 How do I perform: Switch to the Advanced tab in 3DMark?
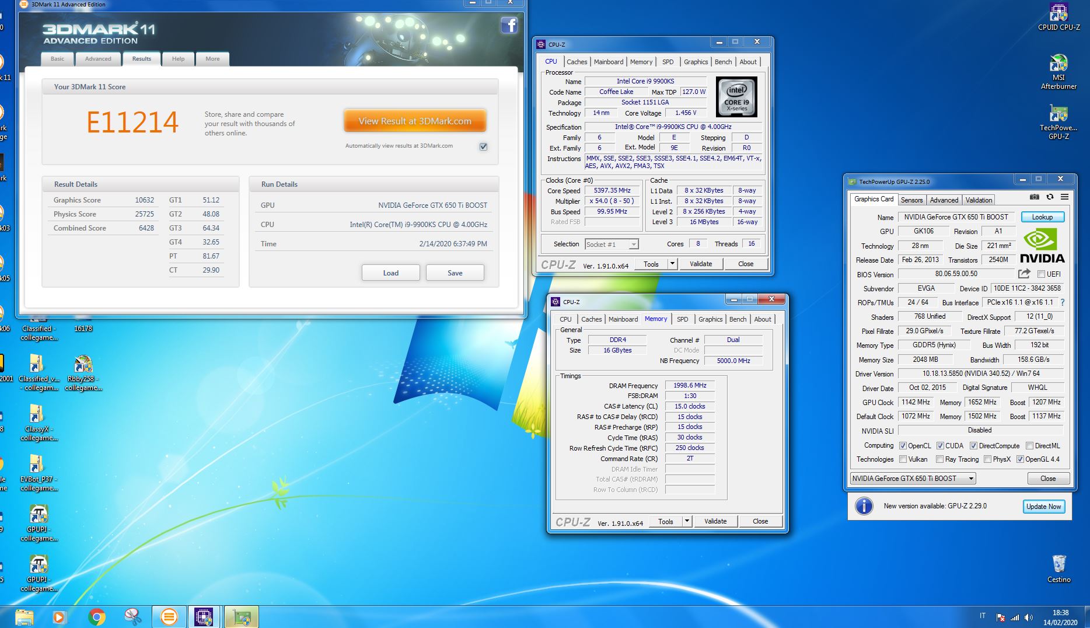click(98, 58)
